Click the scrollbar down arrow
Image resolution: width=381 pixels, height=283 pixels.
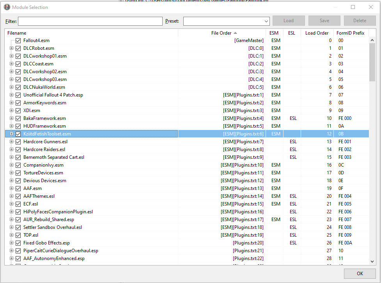(372, 262)
